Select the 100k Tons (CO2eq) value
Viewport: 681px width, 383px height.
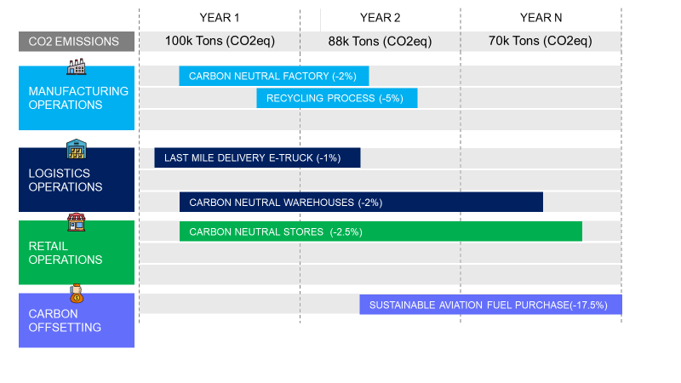(x=220, y=41)
